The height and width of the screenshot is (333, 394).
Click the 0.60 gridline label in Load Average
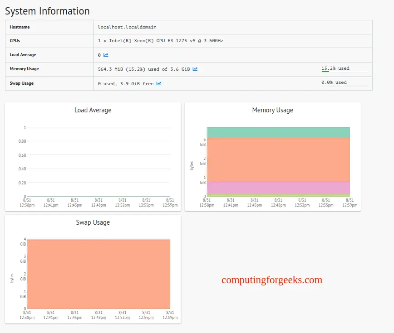tap(22, 155)
